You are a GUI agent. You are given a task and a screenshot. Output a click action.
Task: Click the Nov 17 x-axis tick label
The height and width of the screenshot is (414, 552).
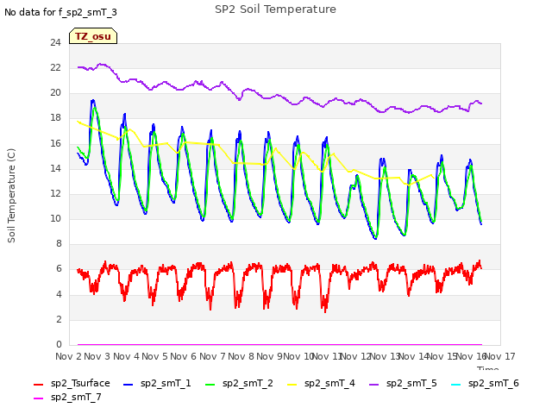click(x=500, y=356)
